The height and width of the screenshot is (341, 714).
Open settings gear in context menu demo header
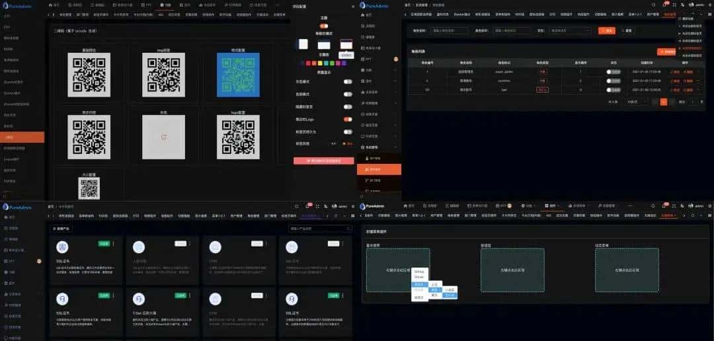(x=709, y=206)
